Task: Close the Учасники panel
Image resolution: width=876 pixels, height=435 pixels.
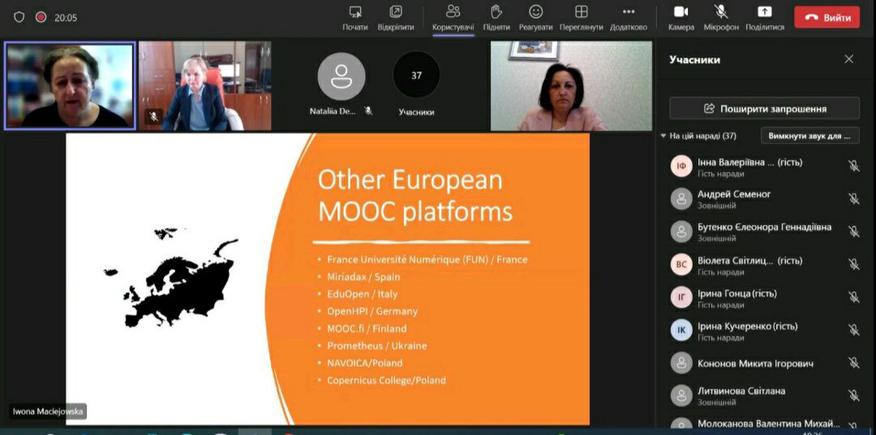Action: [x=848, y=59]
